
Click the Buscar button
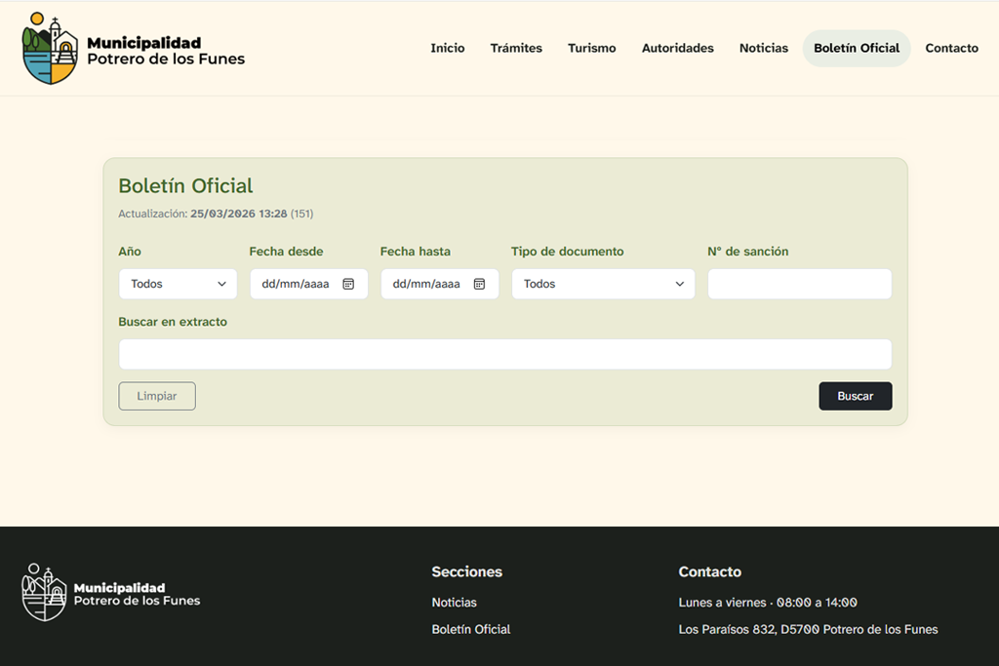tap(855, 396)
